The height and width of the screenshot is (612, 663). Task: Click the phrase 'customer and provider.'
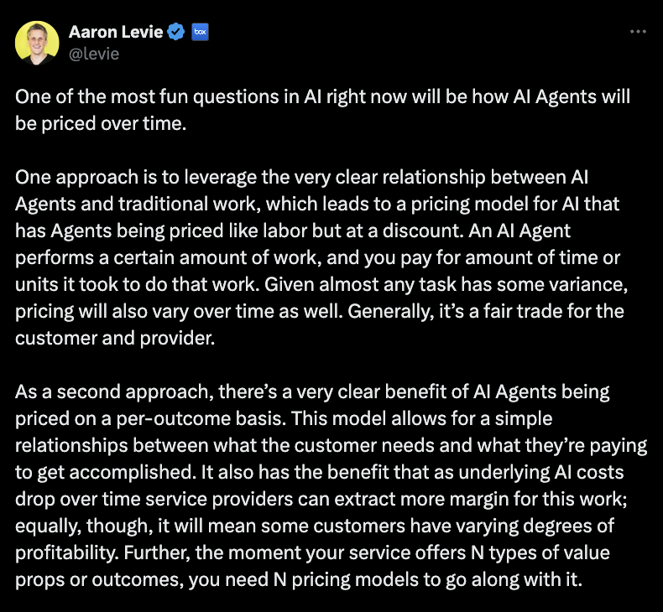point(115,339)
